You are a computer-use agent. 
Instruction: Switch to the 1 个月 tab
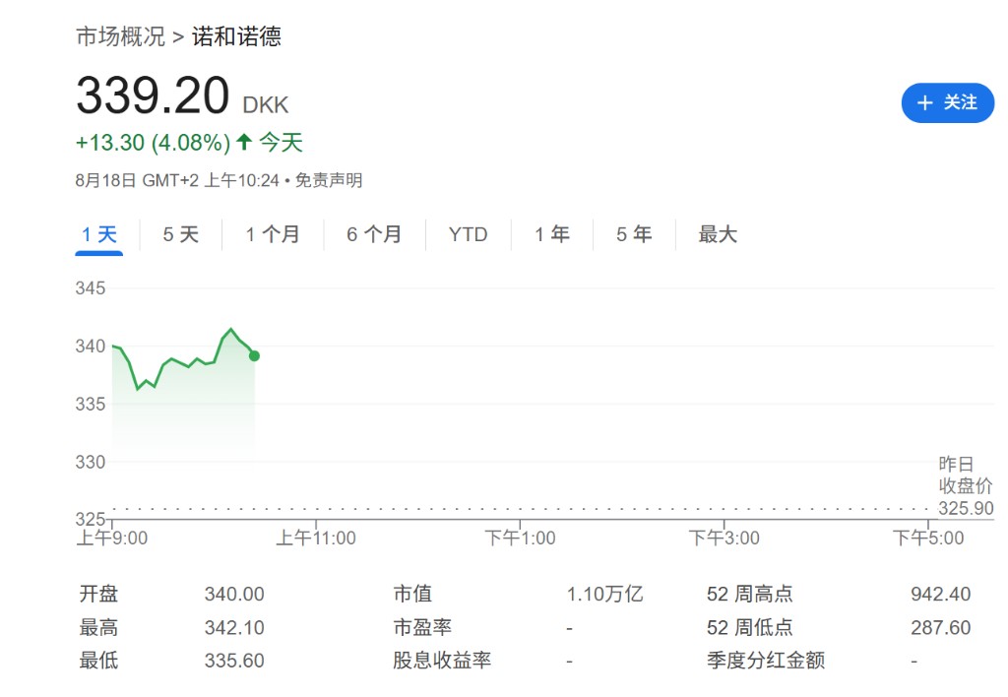[x=273, y=234]
